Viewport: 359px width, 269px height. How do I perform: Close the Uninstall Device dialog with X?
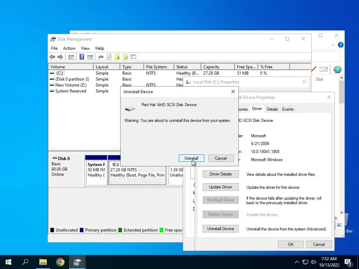click(233, 91)
